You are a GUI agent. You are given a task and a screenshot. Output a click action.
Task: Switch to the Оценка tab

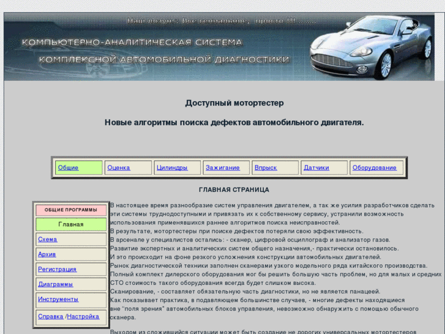[119, 168]
